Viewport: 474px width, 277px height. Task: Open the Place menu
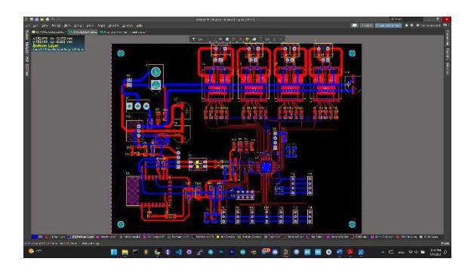pos(67,26)
